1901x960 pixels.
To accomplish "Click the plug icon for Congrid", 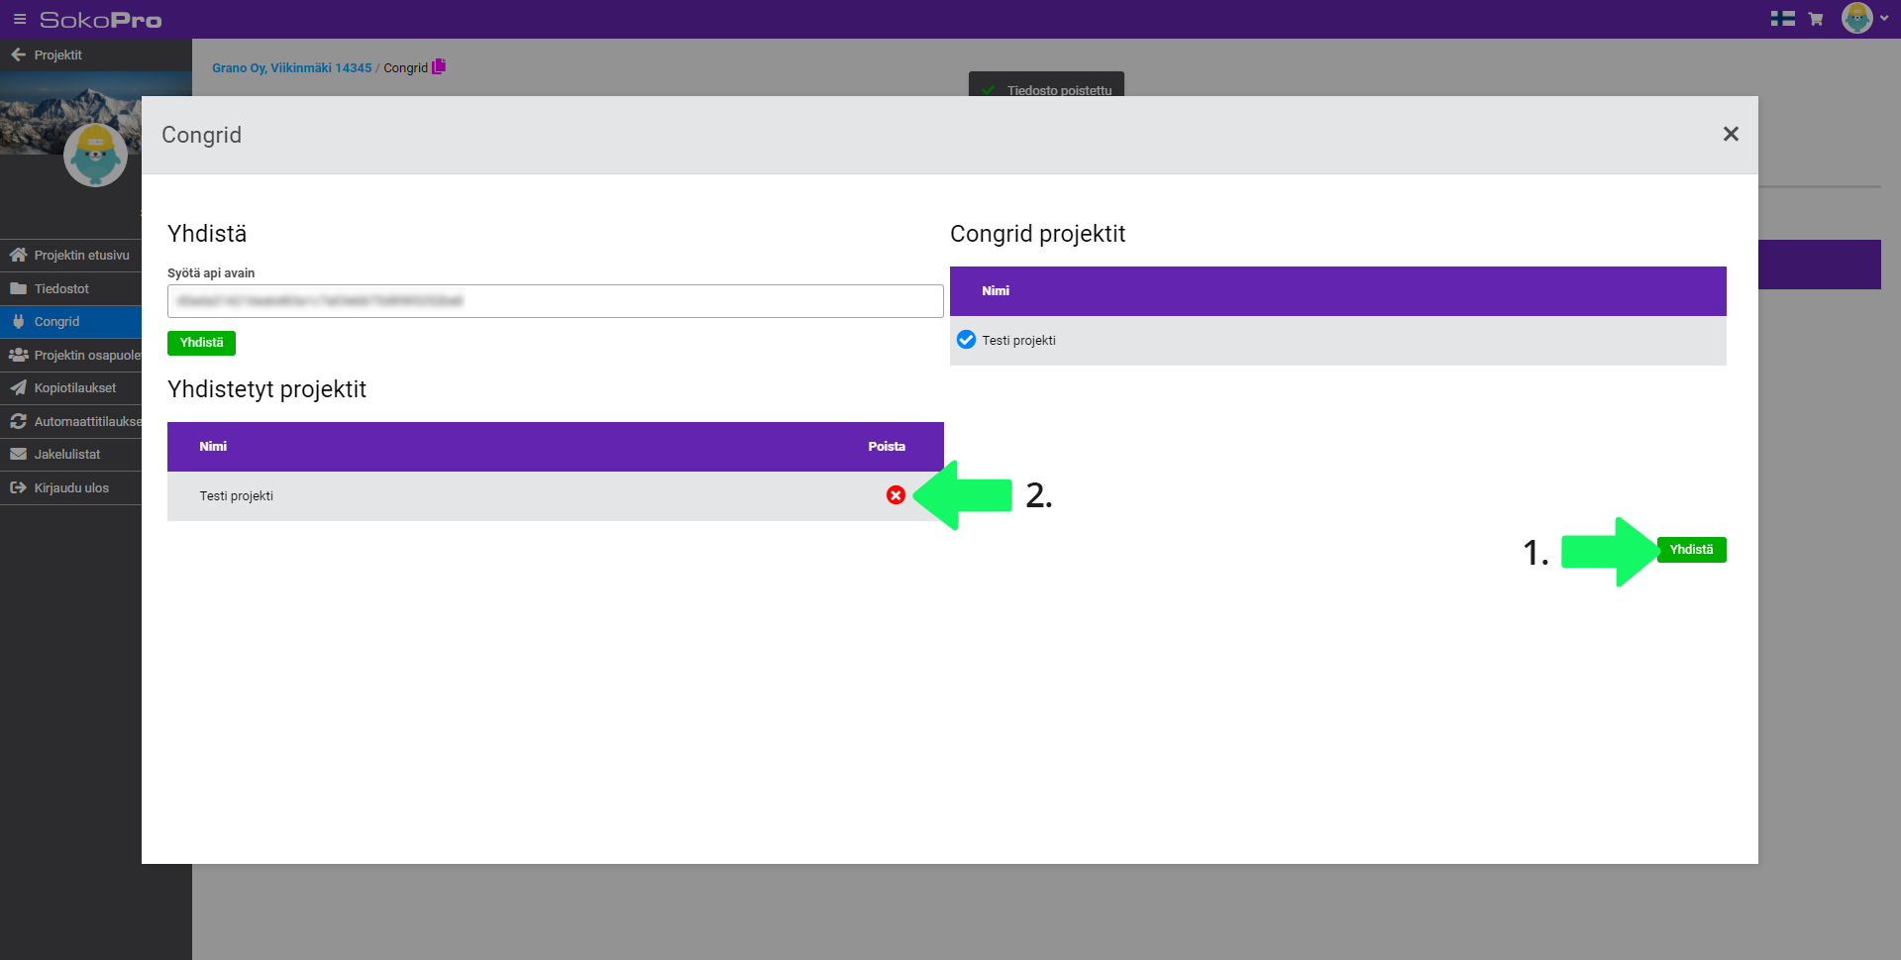I will pyautogui.click(x=18, y=322).
